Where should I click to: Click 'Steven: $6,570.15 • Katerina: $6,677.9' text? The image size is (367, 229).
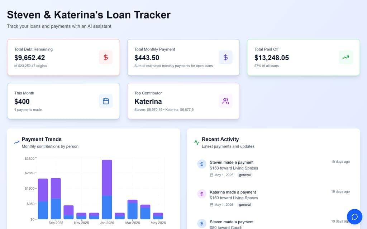click(164, 109)
